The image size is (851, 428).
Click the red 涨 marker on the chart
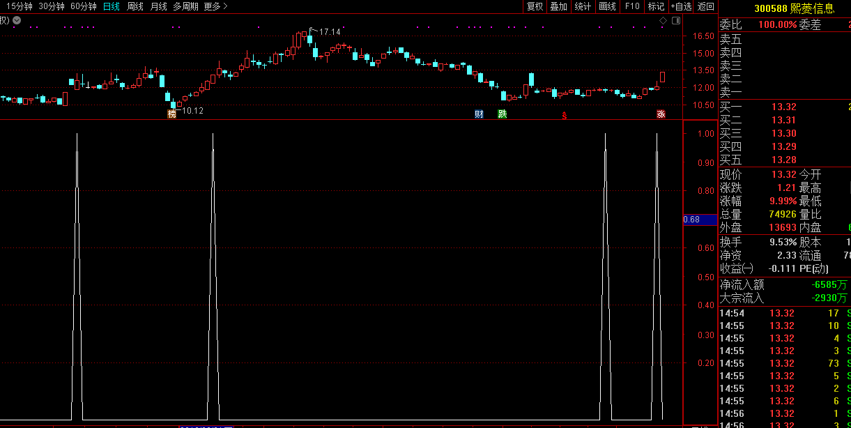[x=660, y=114]
